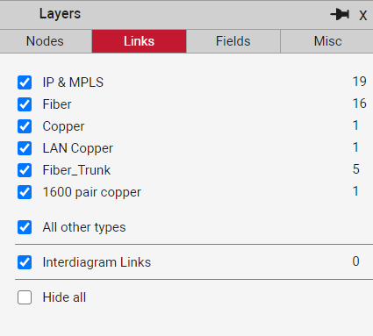Viewport: 373px width, 336px height.
Task: Open the Fields tab
Action: pos(233,41)
